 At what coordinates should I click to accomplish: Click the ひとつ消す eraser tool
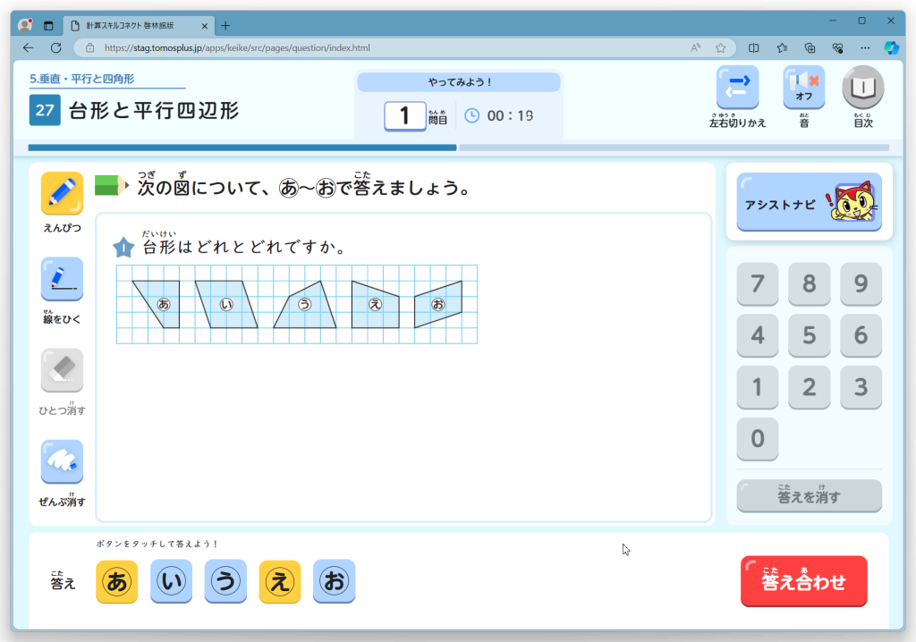[x=62, y=370]
